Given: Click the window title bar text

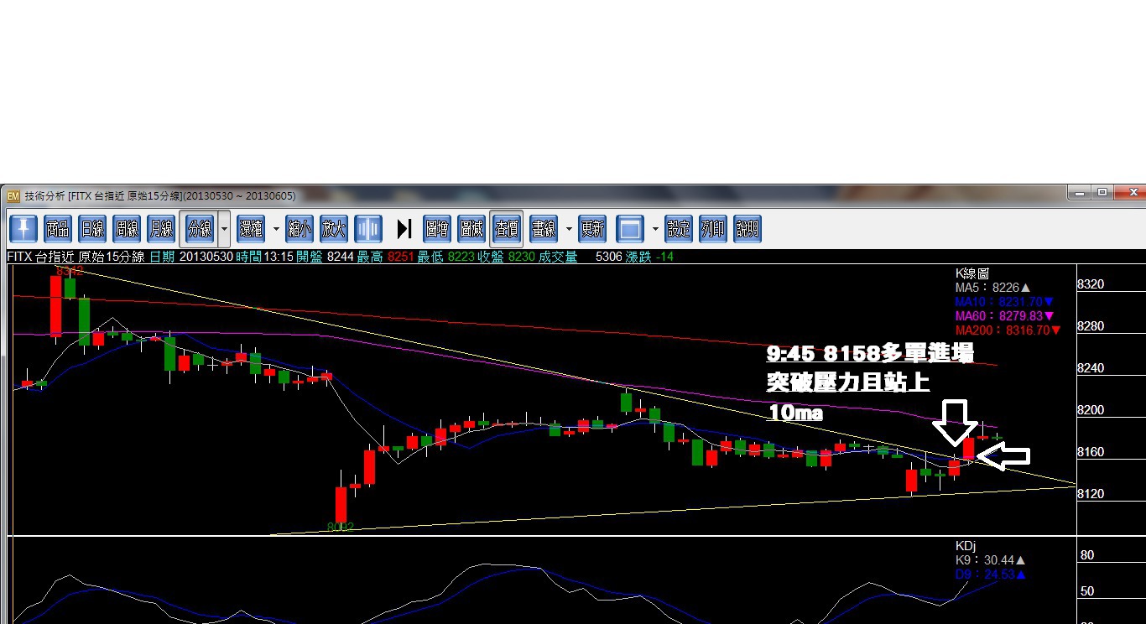Looking at the screenshot, I should [160, 195].
